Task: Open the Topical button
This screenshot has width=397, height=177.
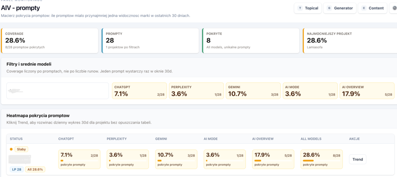Action: pos(307,8)
